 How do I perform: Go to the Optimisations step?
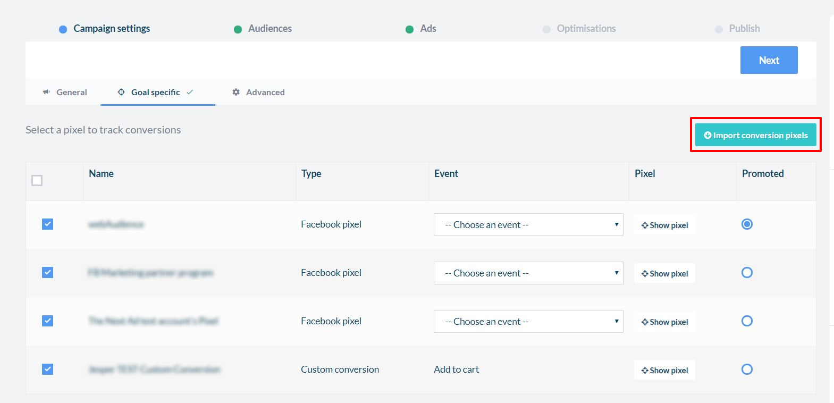point(586,29)
